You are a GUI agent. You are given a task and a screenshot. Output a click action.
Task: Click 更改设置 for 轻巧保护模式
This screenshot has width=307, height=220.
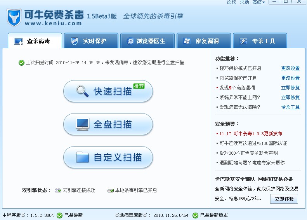291,68
